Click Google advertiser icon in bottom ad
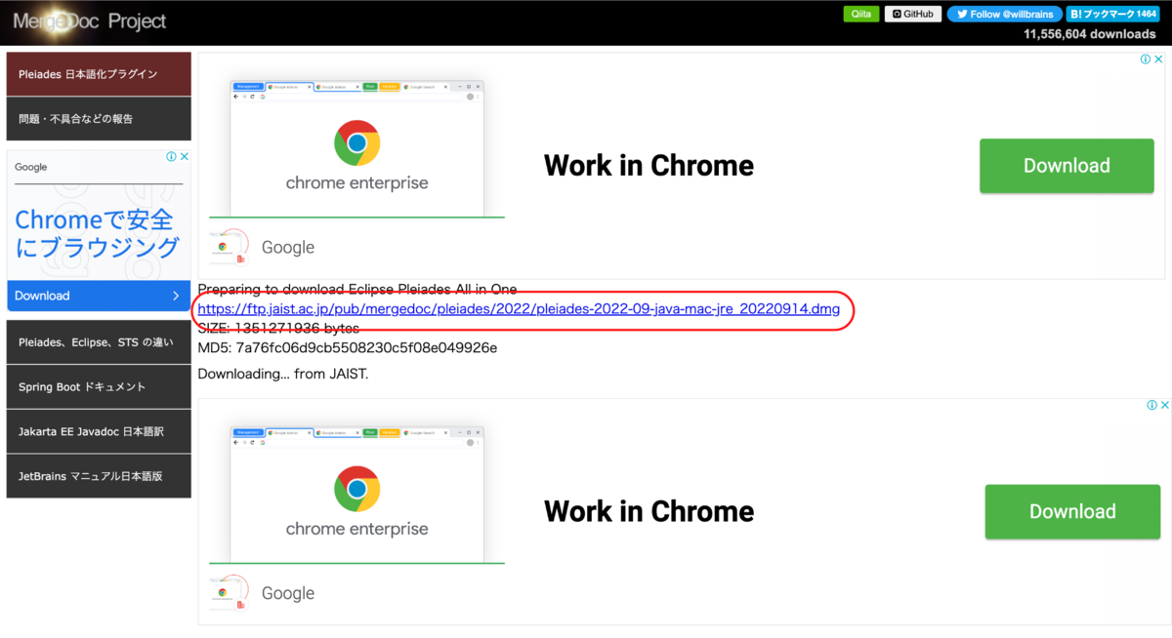The height and width of the screenshot is (638, 1172). pos(228,593)
